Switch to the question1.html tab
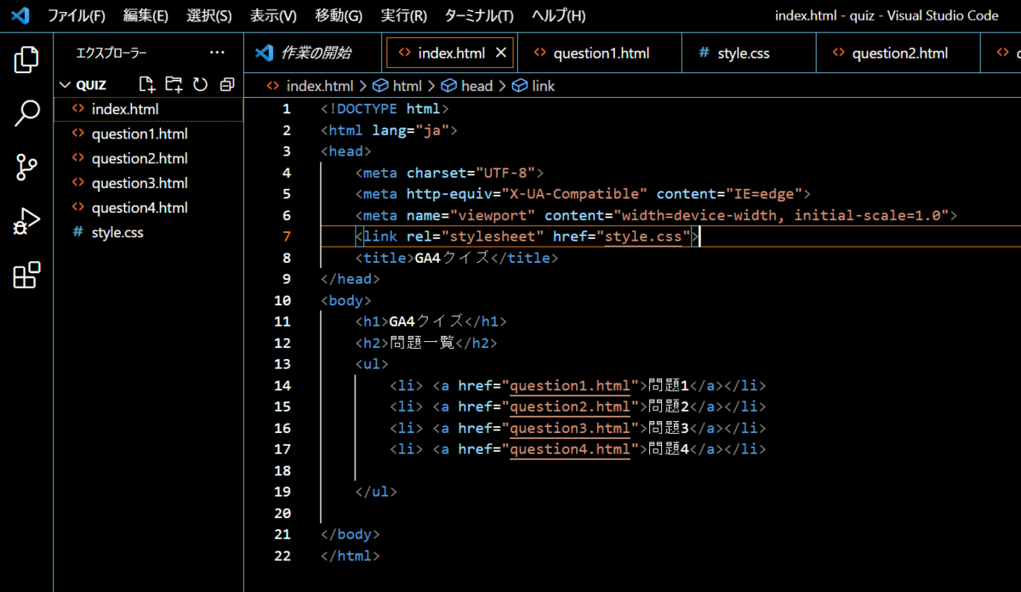The width and height of the screenshot is (1021, 592). [x=601, y=53]
